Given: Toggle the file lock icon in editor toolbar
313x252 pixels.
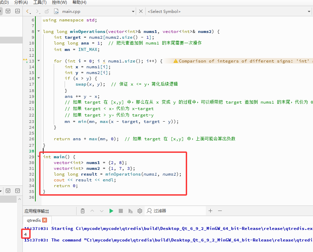Looking at the screenshot, I should 47,11.
